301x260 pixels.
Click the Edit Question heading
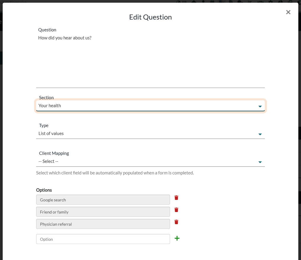point(150,17)
